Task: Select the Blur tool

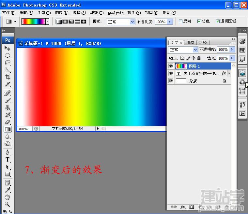Action: [8, 136]
